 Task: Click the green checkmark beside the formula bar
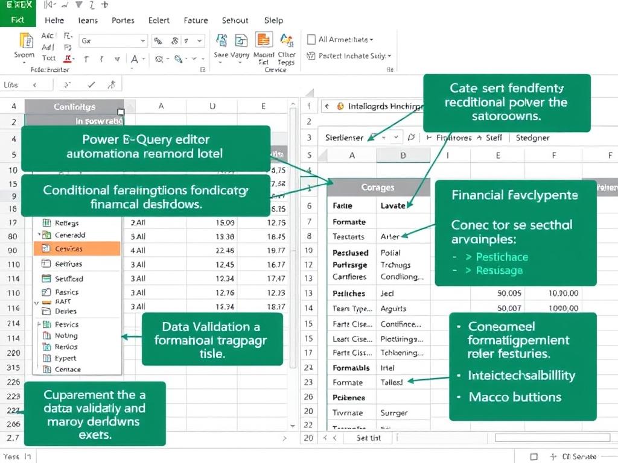tap(91, 86)
